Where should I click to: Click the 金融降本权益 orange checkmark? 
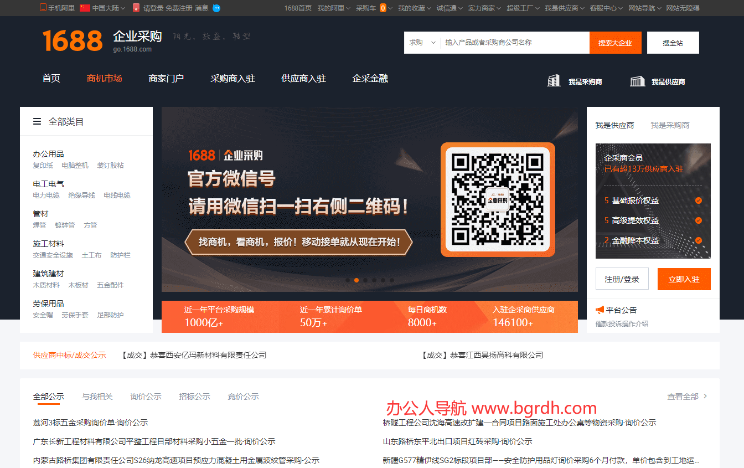pyautogui.click(x=698, y=240)
